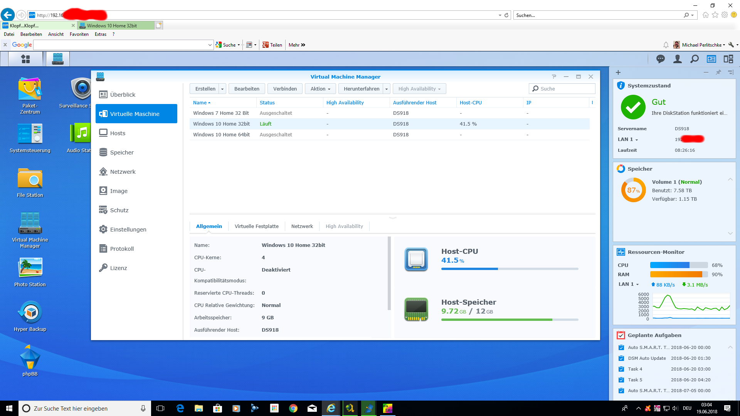Open the Erstellen button dropdown arrow
Viewport: 740px width, 416px height.
pyautogui.click(x=222, y=89)
